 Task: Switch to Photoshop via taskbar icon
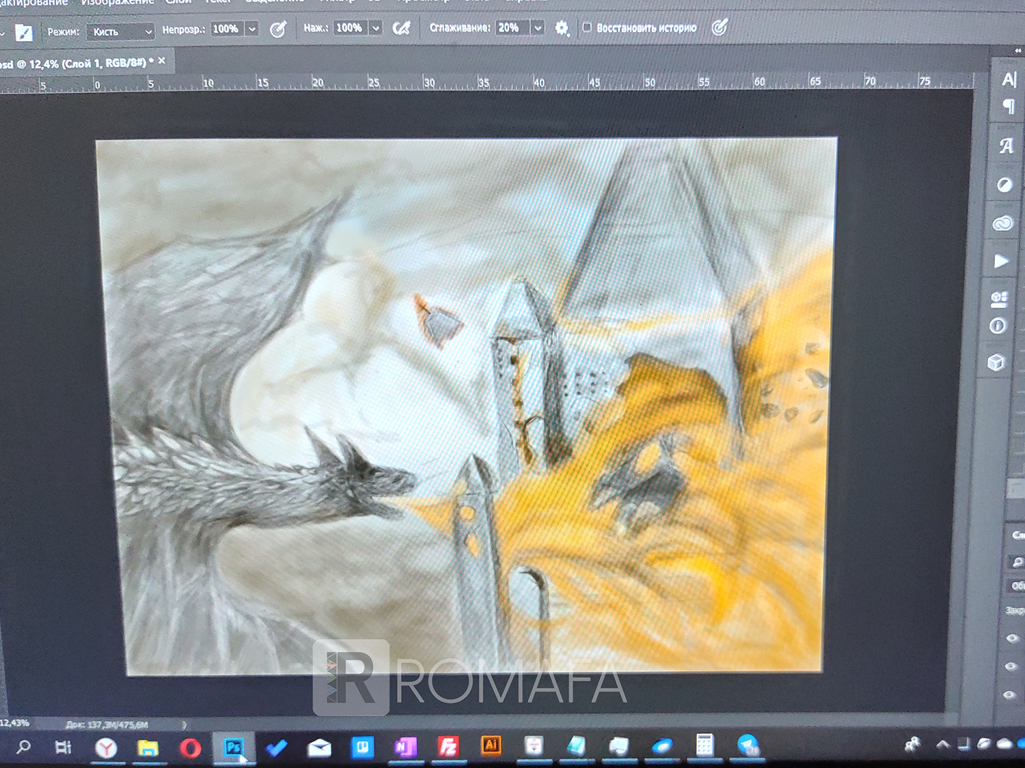pos(234,748)
